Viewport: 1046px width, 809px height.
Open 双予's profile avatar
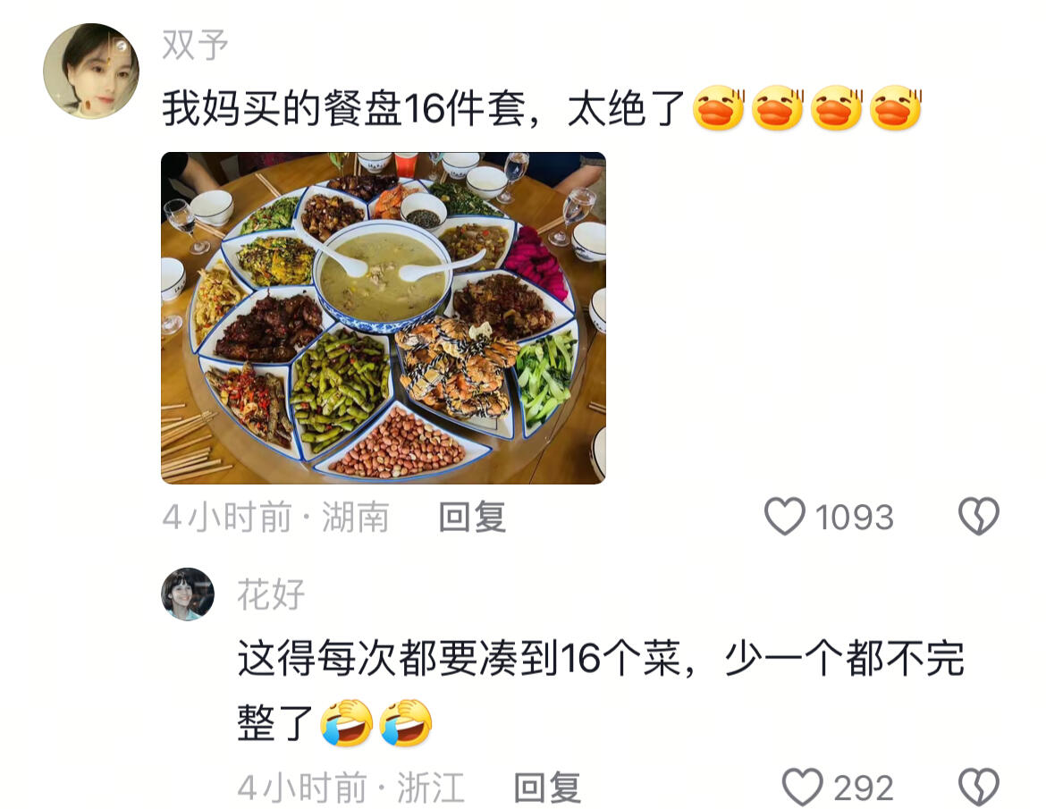(91, 72)
